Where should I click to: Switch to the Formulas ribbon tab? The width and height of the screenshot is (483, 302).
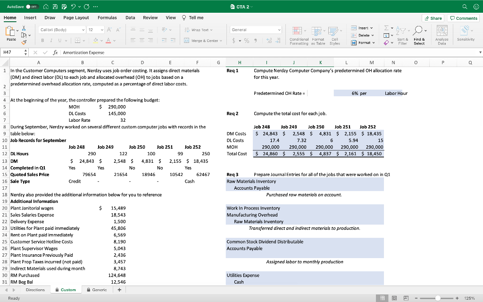tap(107, 17)
